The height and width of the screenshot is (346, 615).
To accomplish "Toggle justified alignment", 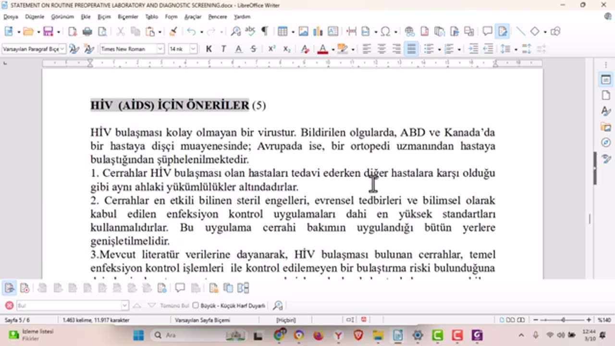I will click(411, 49).
